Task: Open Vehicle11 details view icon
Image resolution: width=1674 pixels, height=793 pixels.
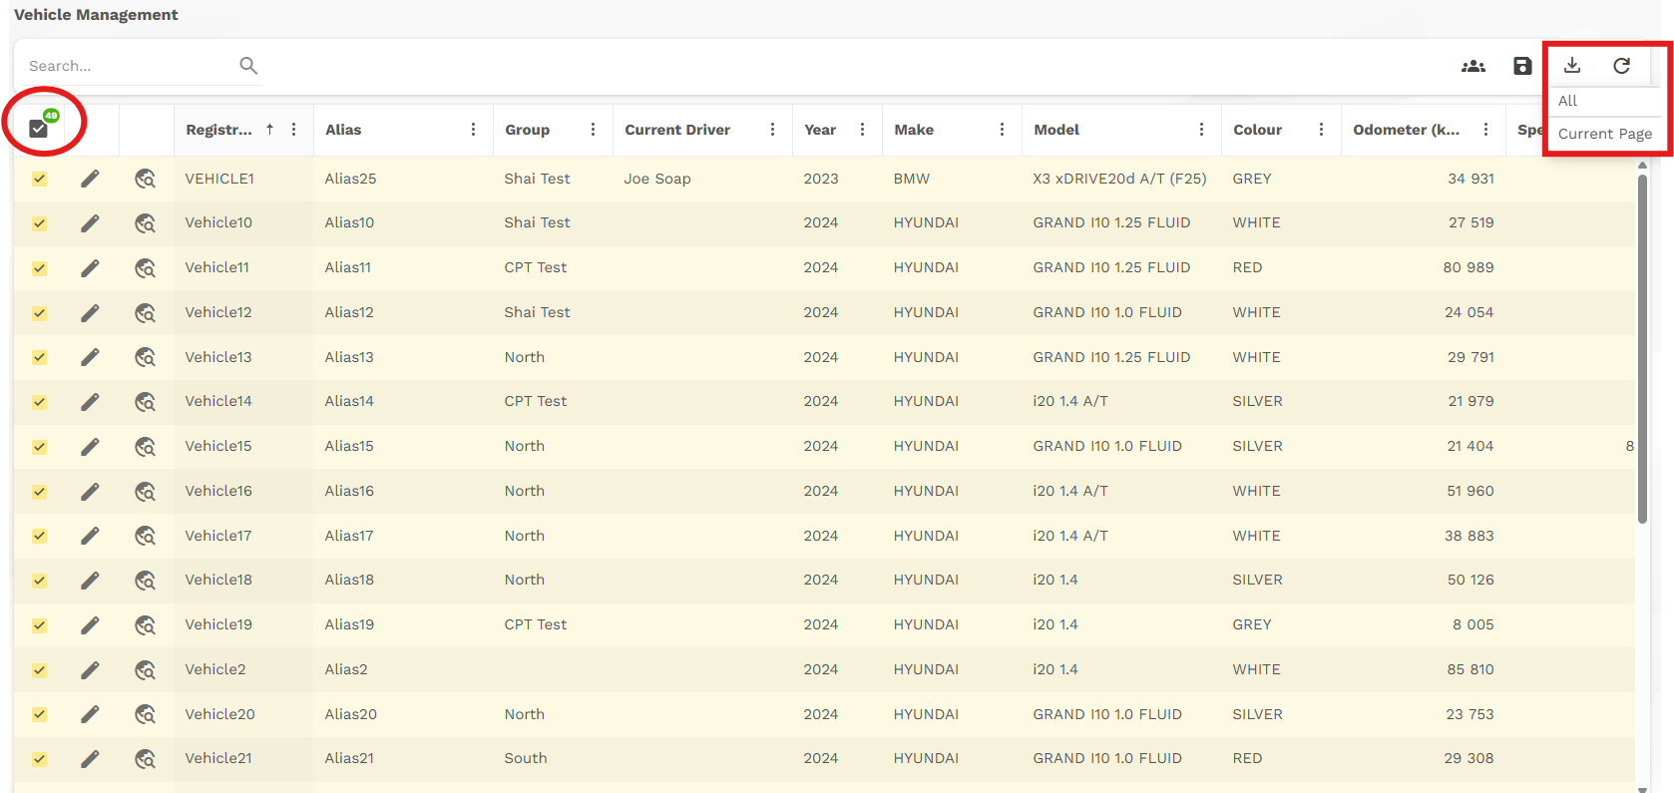Action: pyautogui.click(x=146, y=268)
